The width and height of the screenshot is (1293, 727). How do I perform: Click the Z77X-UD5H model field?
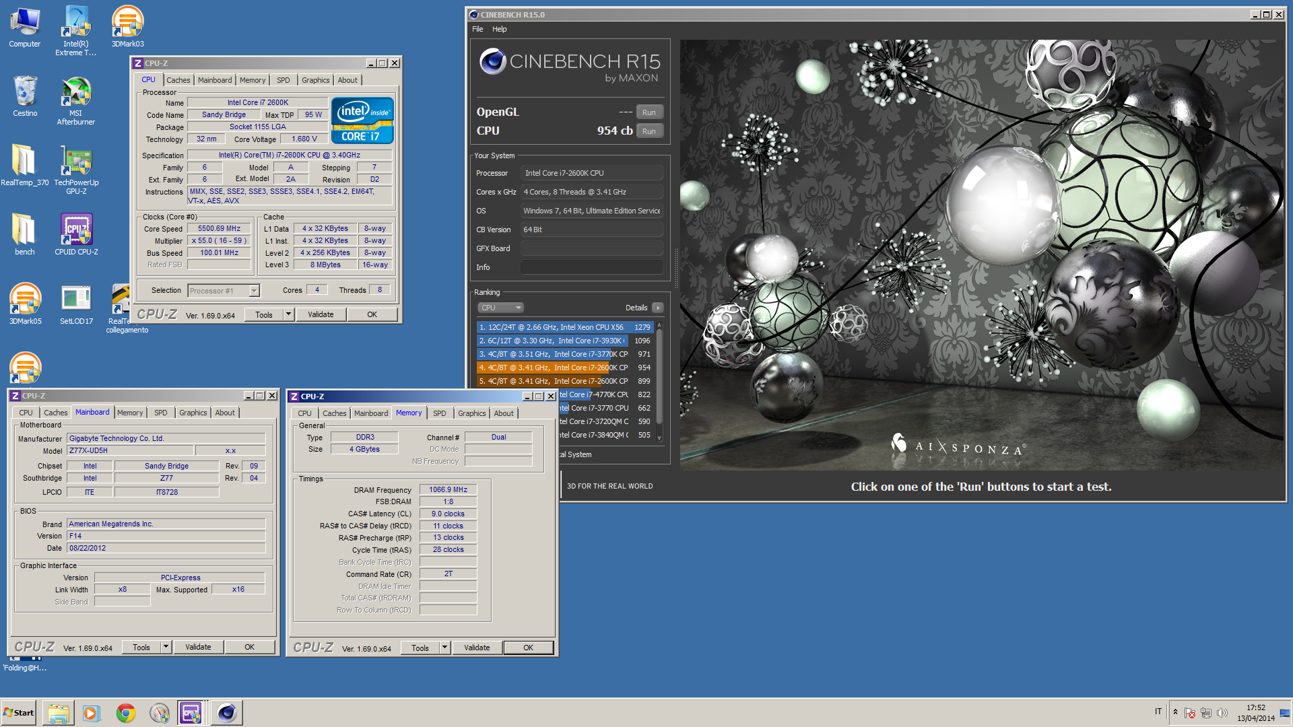(x=130, y=450)
